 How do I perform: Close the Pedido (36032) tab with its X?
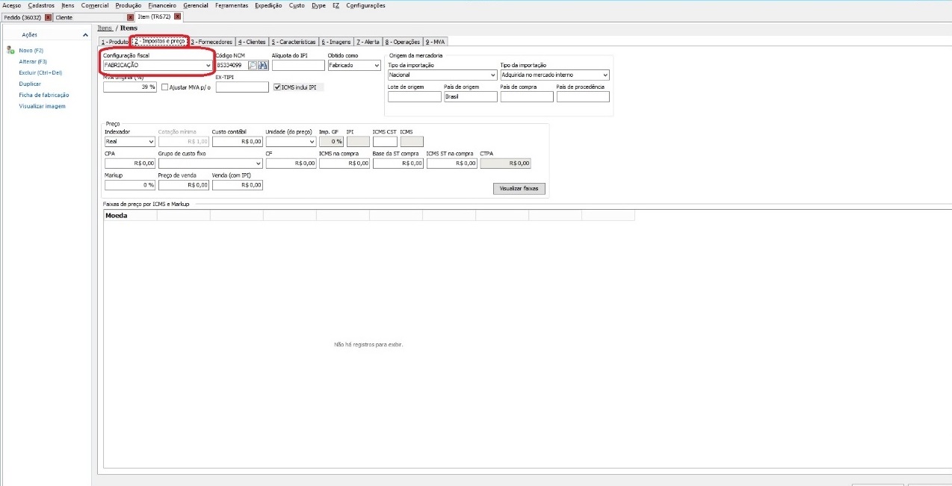click(49, 16)
